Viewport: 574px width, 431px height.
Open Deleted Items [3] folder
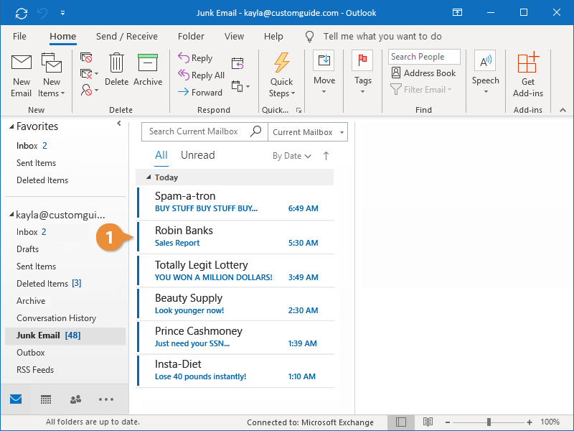(x=49, y=284)
